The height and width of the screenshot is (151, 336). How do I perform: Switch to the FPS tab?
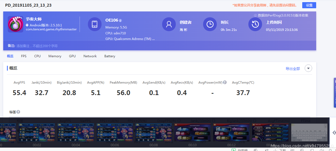[24, 56]
